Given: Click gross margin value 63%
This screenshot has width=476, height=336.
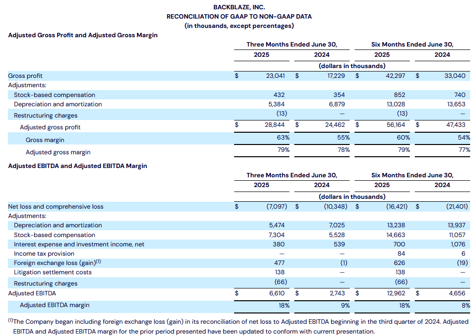Looking at the screenshot, I should [283, 138].
